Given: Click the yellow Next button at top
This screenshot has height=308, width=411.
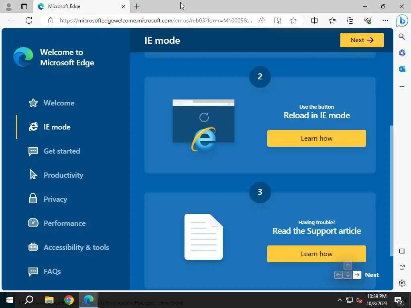Looking at the screenshot, I should 362,40.
